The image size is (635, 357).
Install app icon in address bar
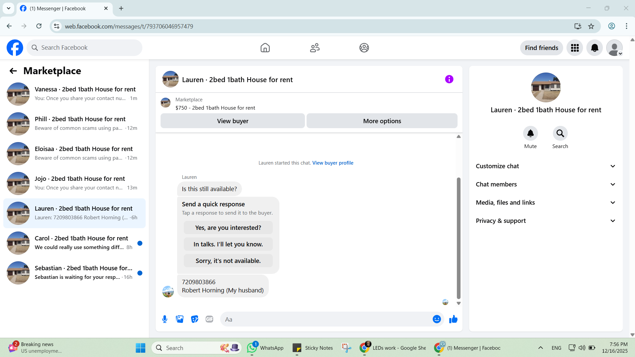tap(578, 26)
